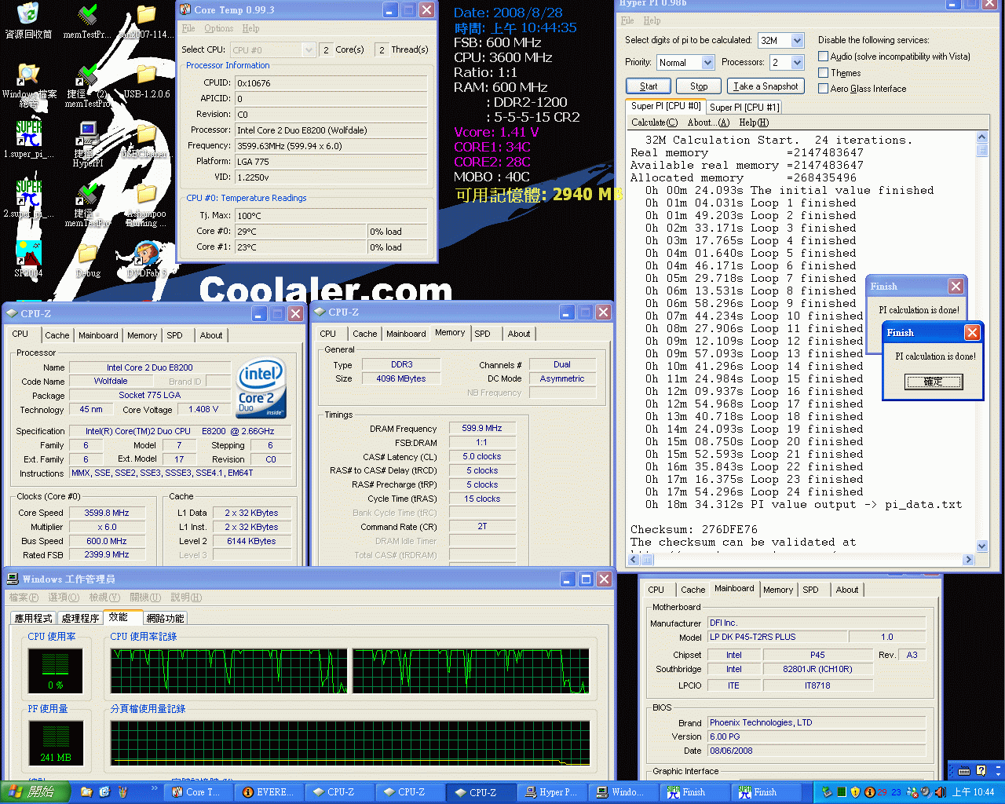Open the Priority Normal dropdown
Viewport: 1005px width, 804px height.
tap(708, 62)
